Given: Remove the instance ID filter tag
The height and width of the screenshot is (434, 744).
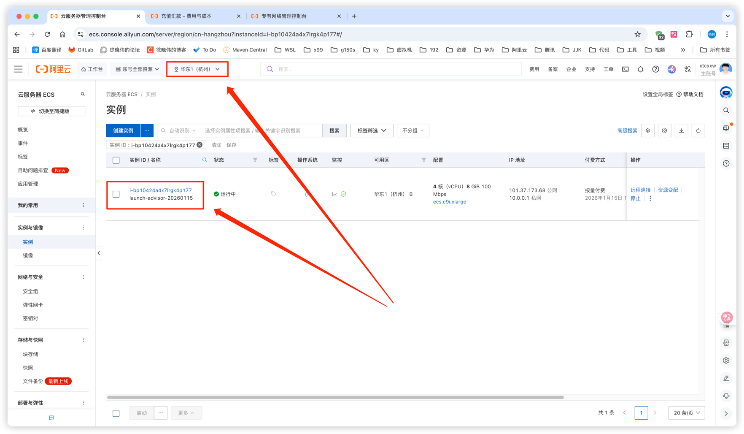Looking at the screenshot, I should point(200,145).
